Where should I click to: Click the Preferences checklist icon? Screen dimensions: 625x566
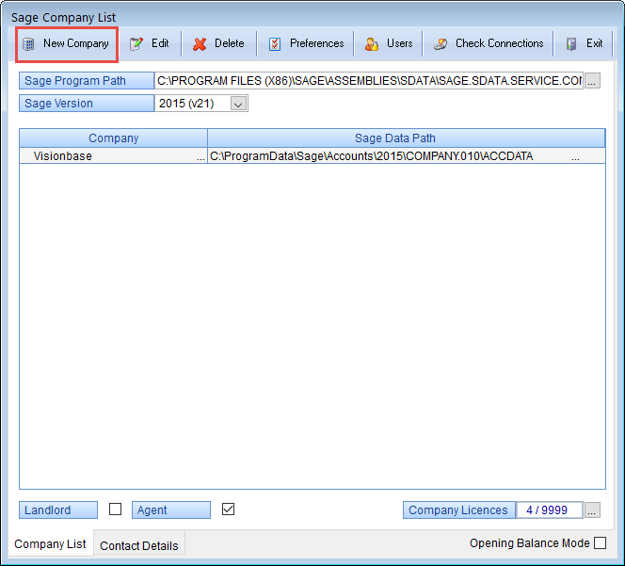point(275,44)
